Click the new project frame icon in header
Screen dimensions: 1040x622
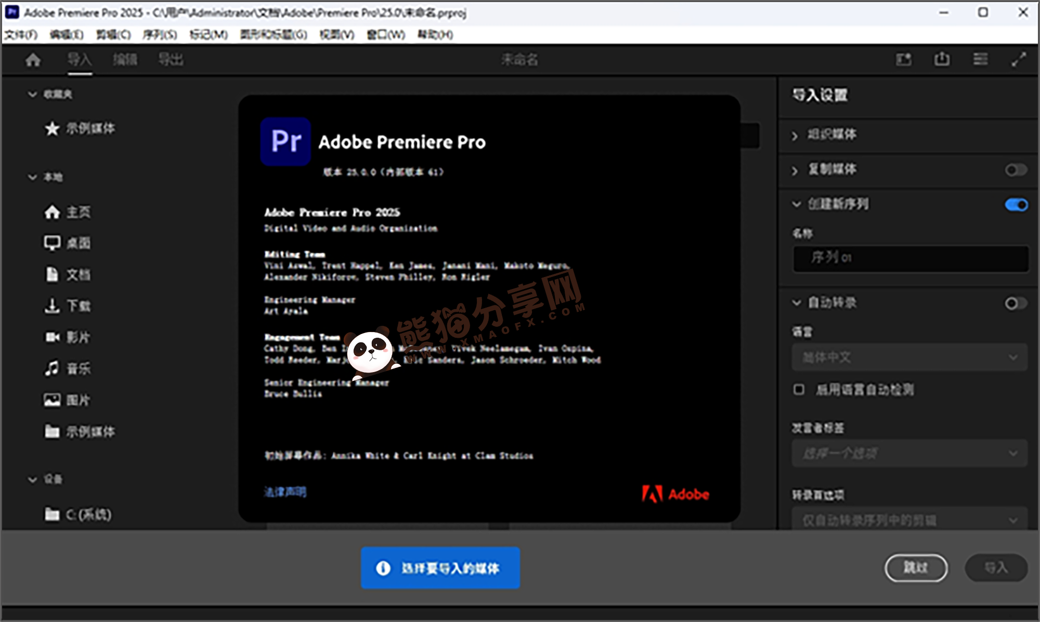point(904,59)
